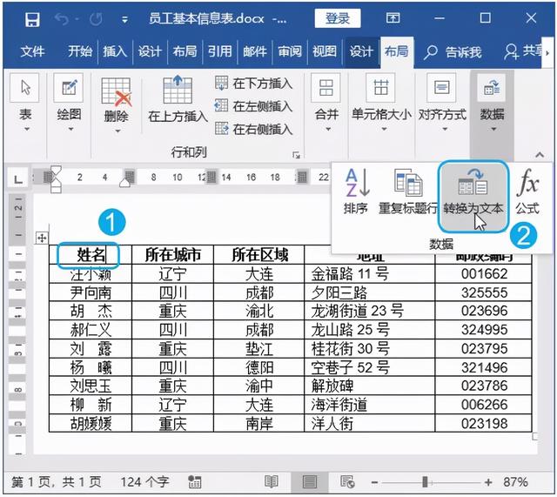Click the 登录 sign-in button
557x497 pixels.
click(x=338, y=18)
